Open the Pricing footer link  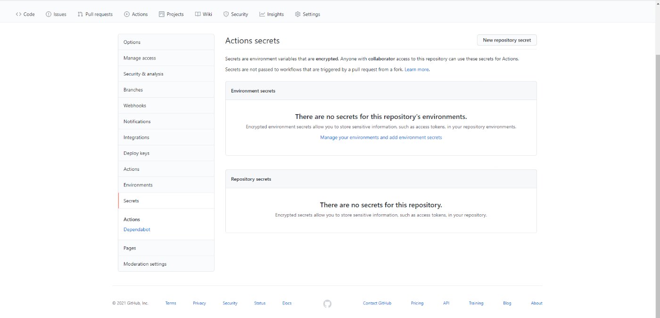pyautogui.click(x=417, y=303)
